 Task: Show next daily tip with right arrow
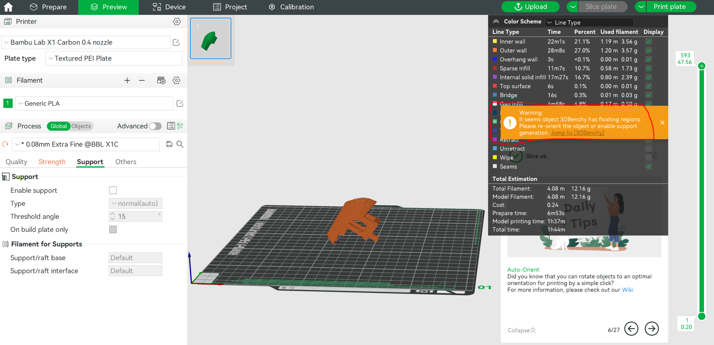(651, 329)
